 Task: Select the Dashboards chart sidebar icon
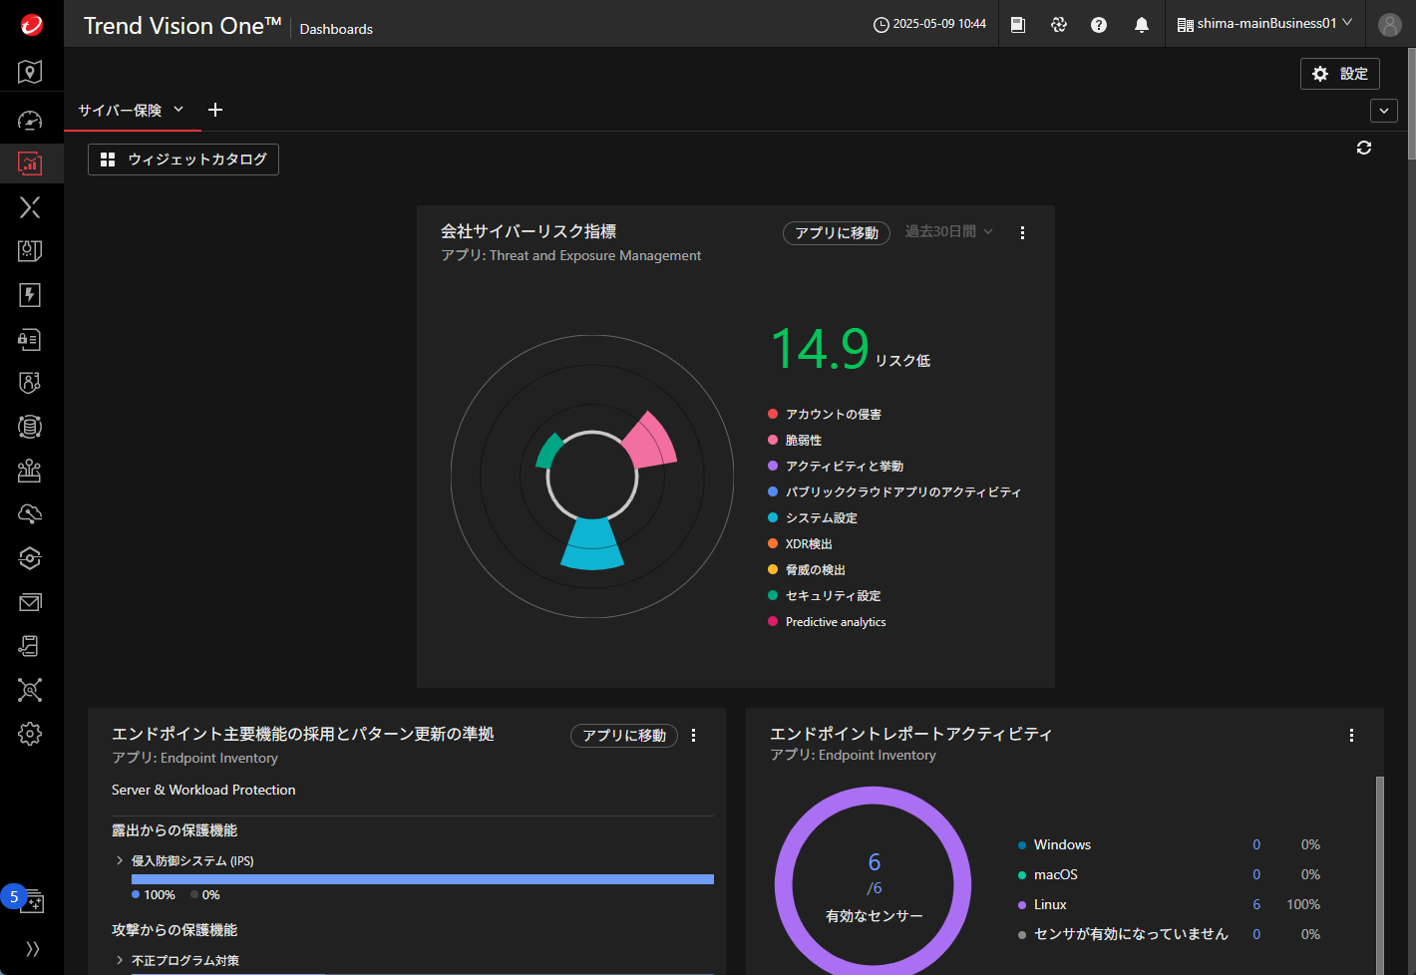(x=30, y=162)
